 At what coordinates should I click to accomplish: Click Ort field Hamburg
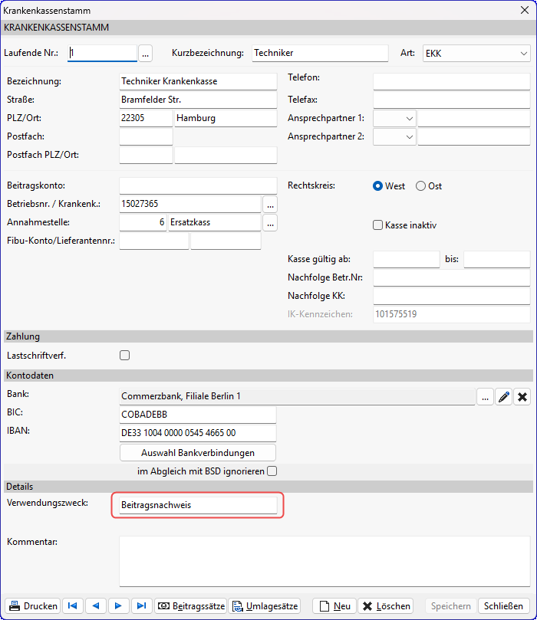click(x=226, y=118)
